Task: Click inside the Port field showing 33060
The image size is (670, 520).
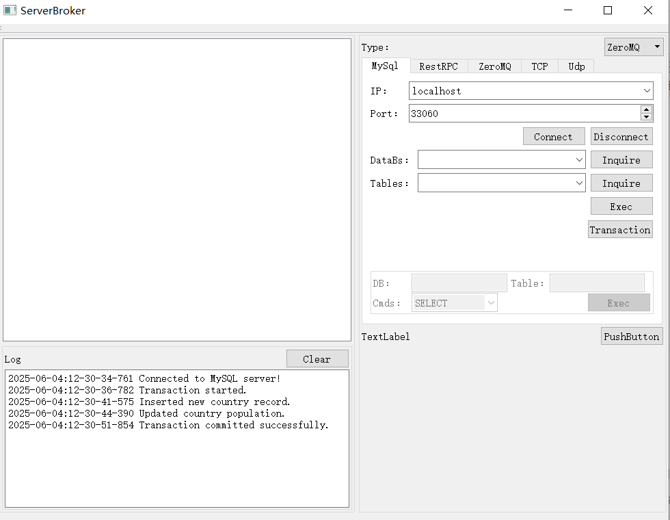Action: point(524,114)
